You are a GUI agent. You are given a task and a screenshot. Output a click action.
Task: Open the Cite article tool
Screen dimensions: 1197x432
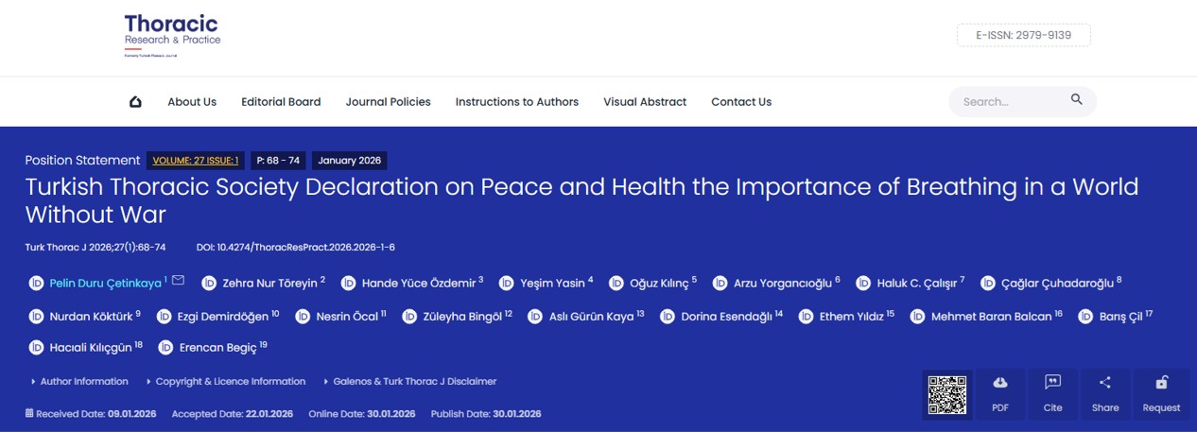click(1052, 393)
